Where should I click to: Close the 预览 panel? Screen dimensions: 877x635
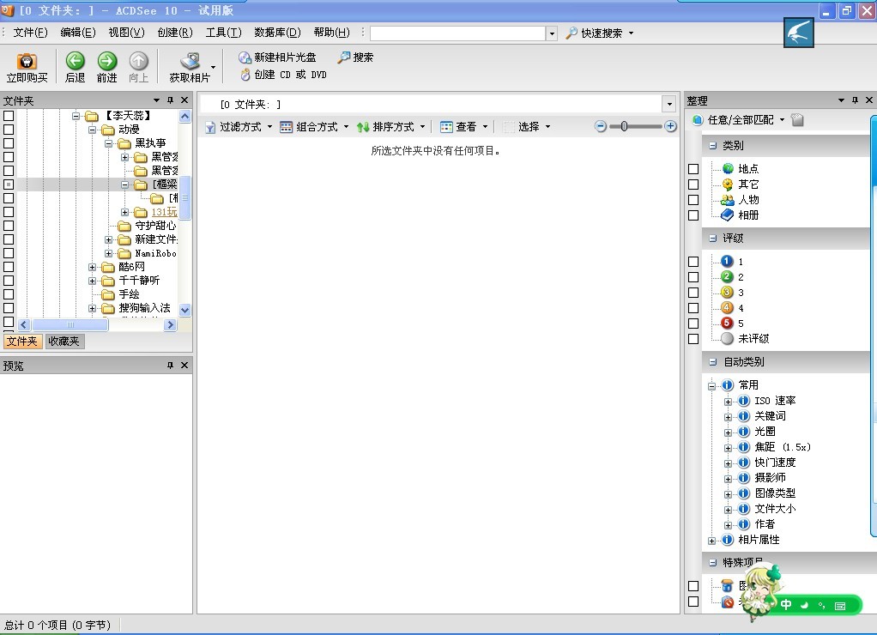[x=184, y=366]
